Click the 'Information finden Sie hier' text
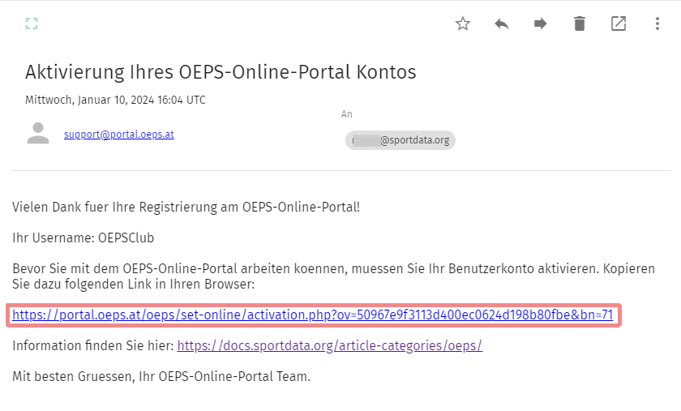681x411 pixels. [x=93, y=345]
